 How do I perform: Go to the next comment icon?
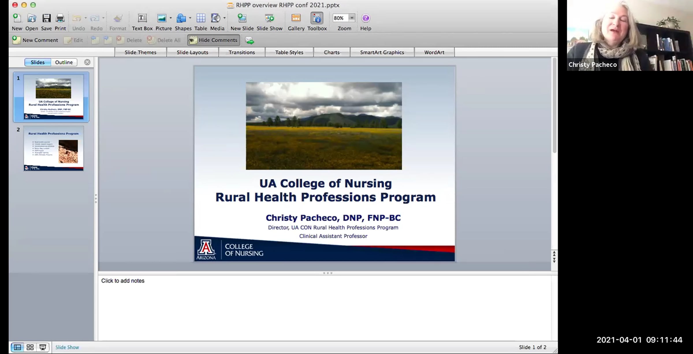[107, 40]
